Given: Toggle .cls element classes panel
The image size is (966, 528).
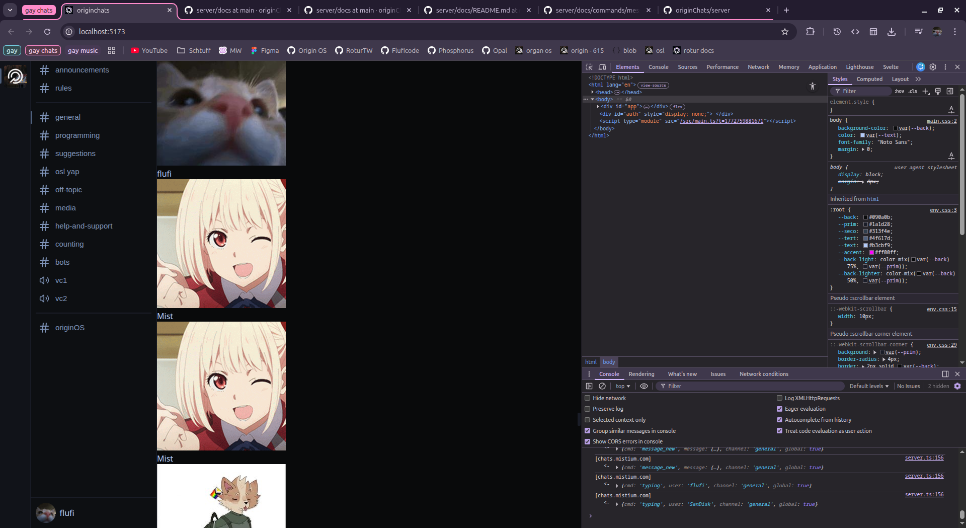Looking at the screenshot, I should point(913,91).
